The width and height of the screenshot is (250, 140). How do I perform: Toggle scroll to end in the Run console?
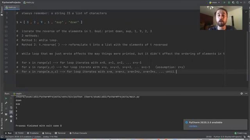(x=11, y=112)
